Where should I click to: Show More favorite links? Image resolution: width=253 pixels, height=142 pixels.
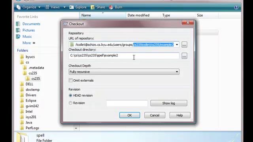(x=29, y=43)
